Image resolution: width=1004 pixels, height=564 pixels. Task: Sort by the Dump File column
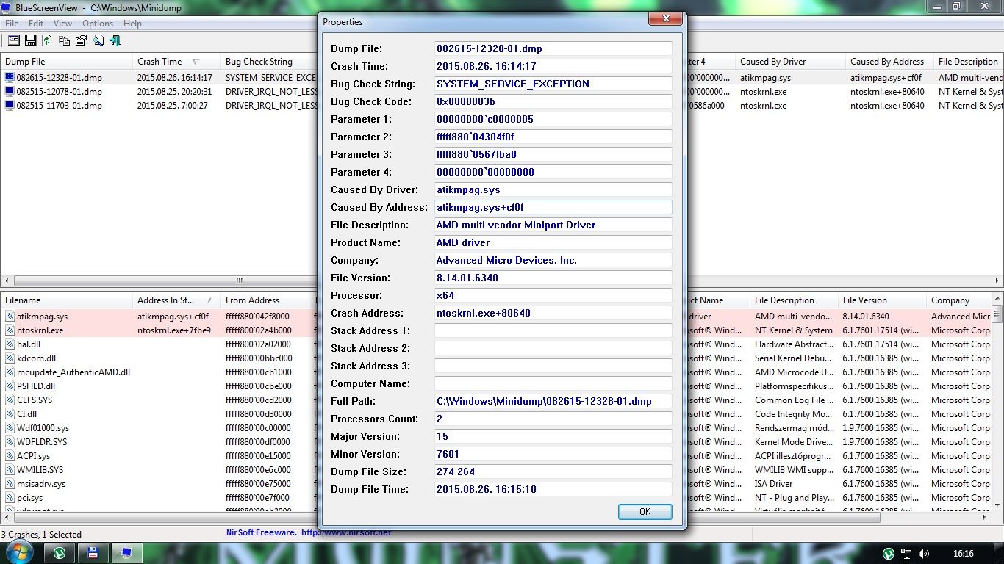66,62
